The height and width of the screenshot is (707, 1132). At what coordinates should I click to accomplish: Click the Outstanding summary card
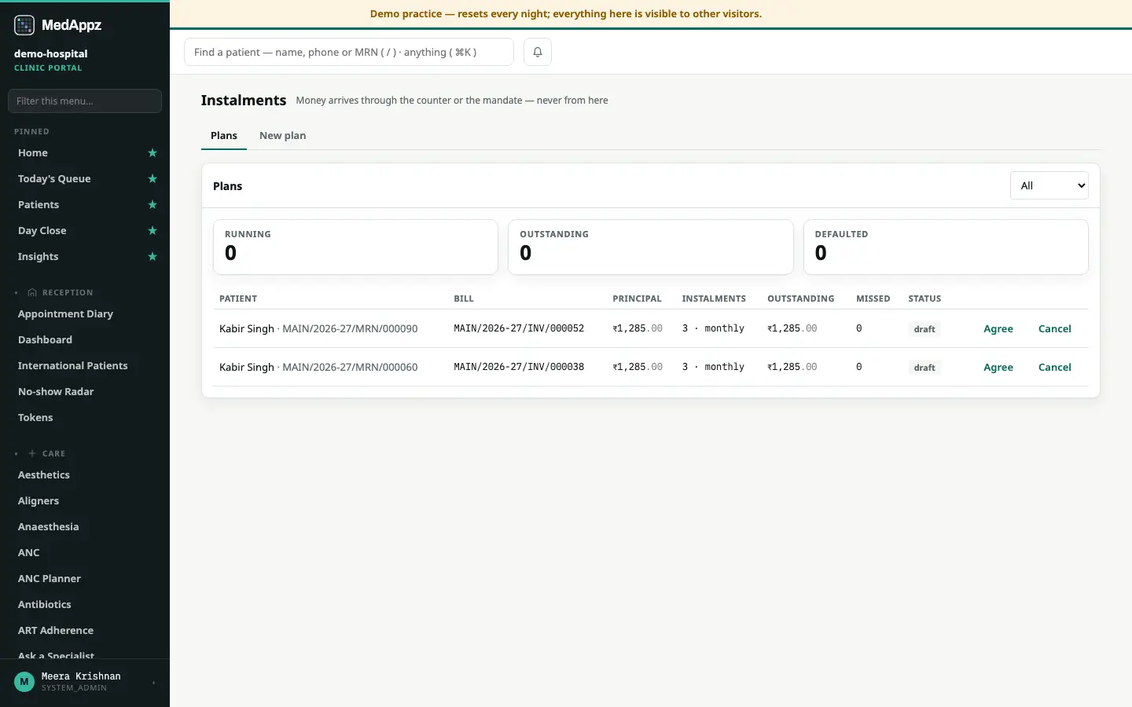[651, 247]
